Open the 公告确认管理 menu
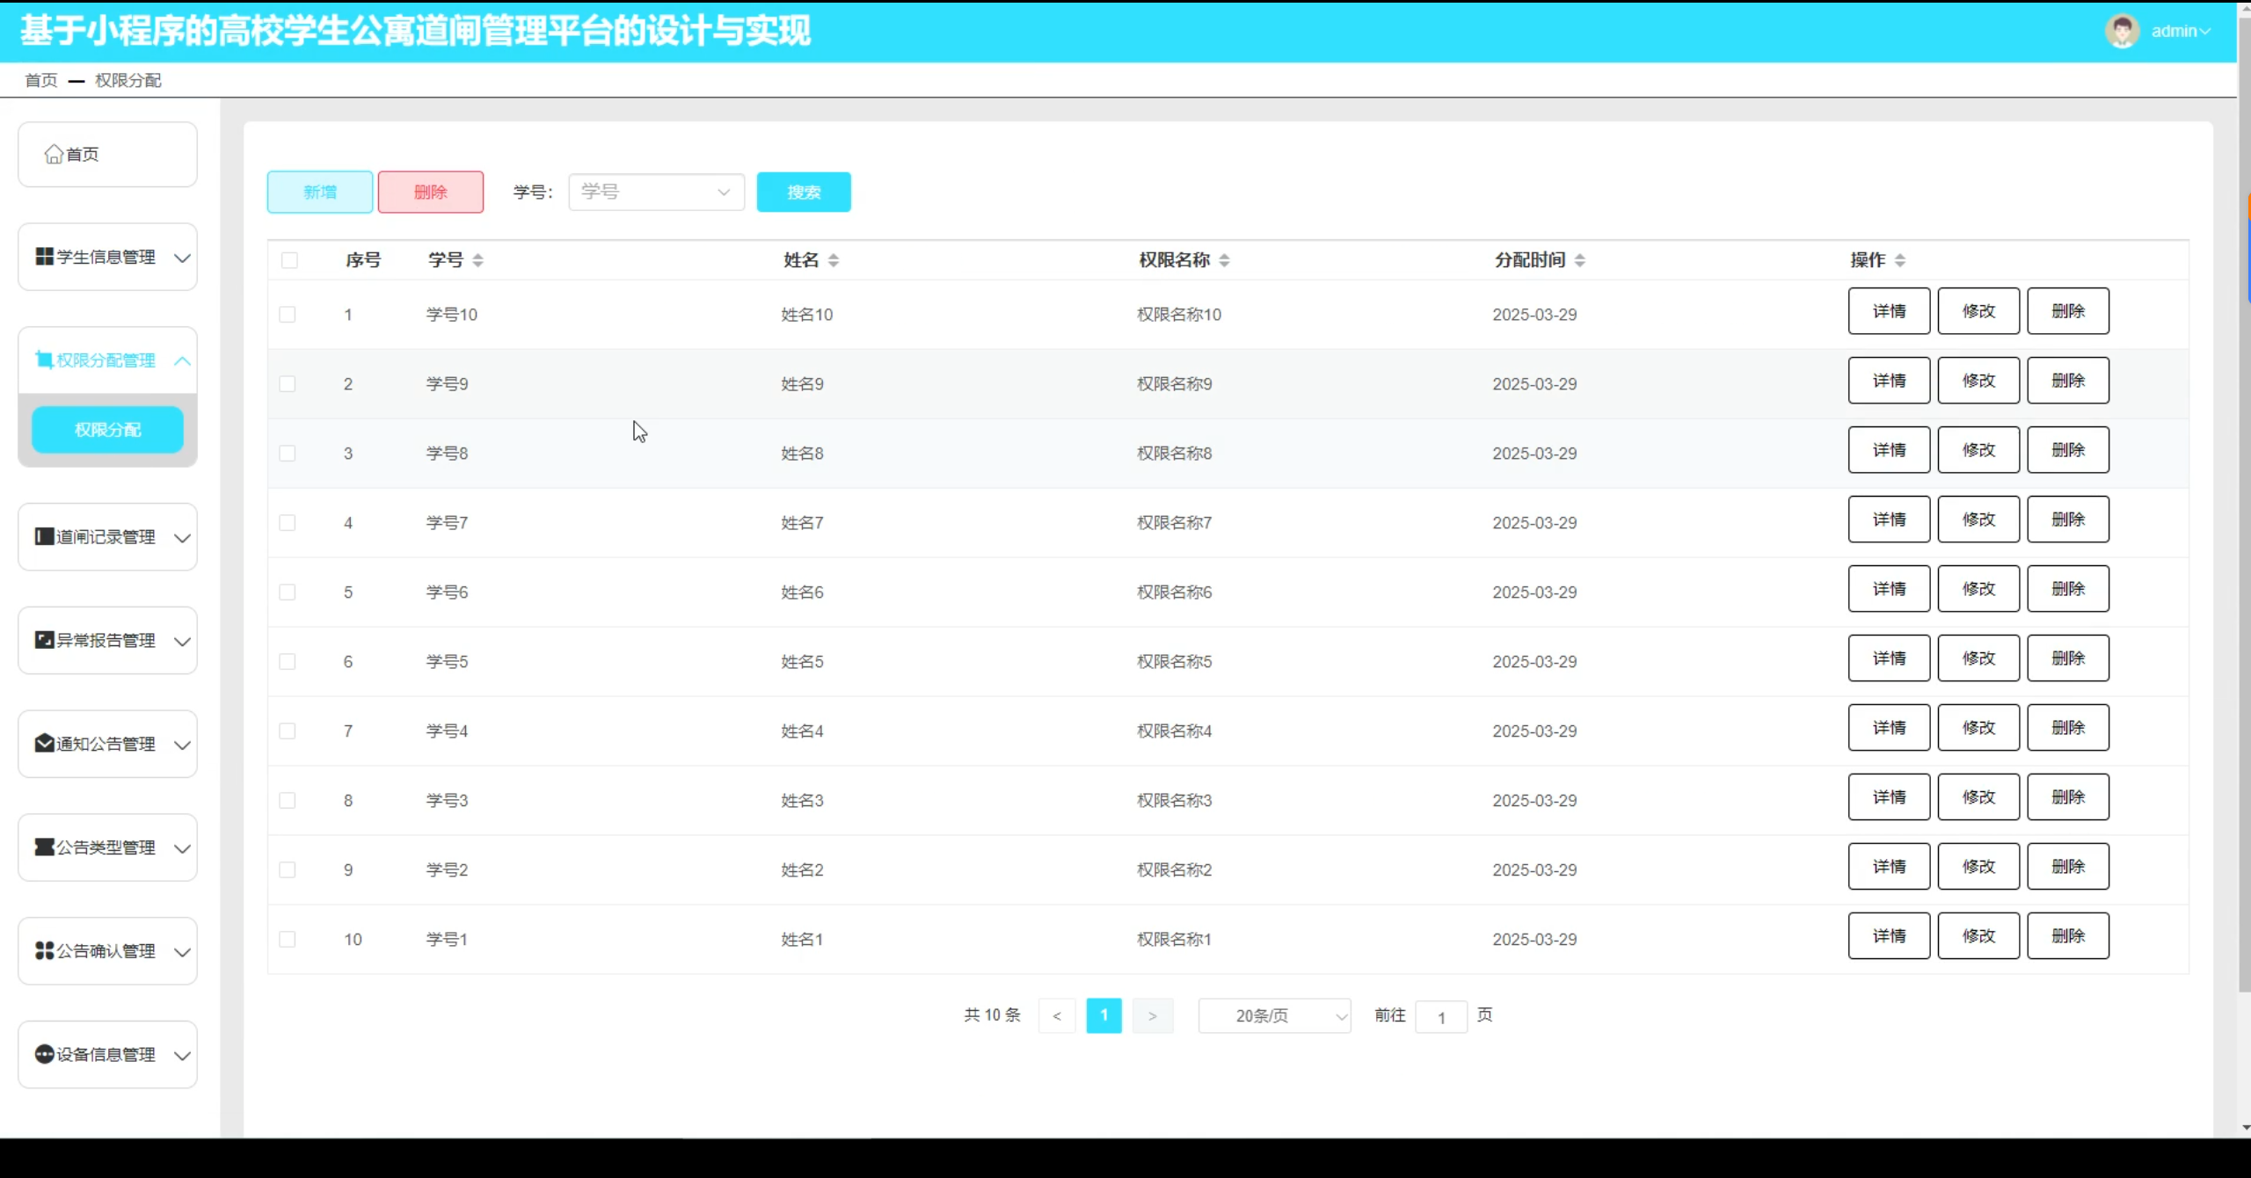Viewport: 2251px width, 1178px height. (x=107, y=951)
